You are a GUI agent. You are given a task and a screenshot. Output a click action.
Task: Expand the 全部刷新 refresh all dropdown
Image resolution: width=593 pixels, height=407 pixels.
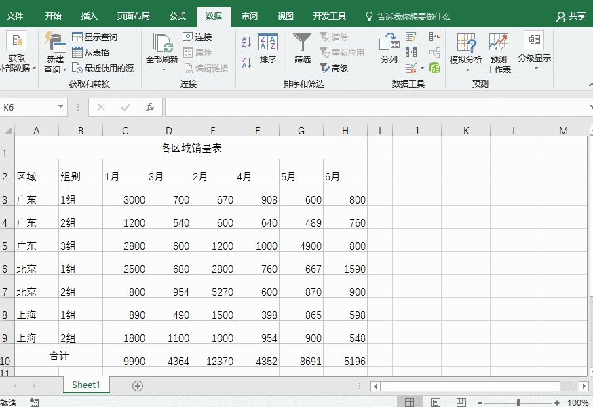coord(162,69)
